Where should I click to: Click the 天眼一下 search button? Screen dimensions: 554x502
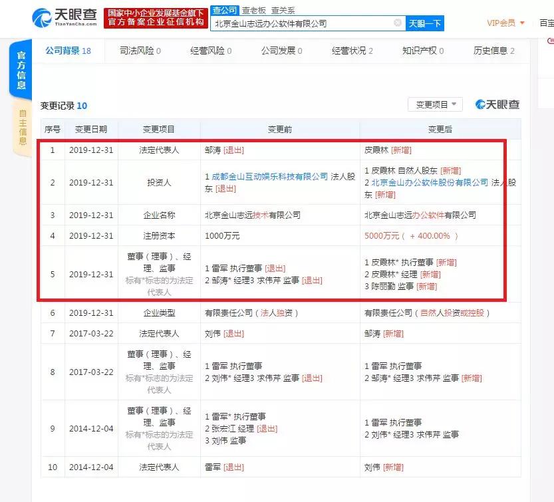point(426,23)
